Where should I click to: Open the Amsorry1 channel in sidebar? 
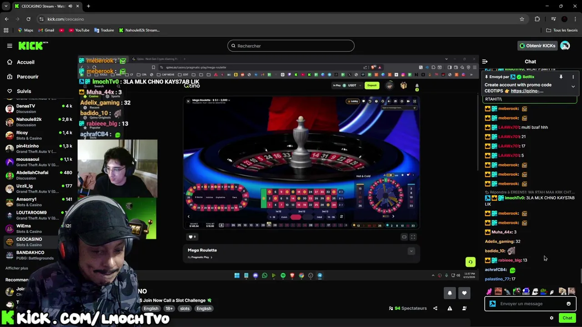coord(39,202)
